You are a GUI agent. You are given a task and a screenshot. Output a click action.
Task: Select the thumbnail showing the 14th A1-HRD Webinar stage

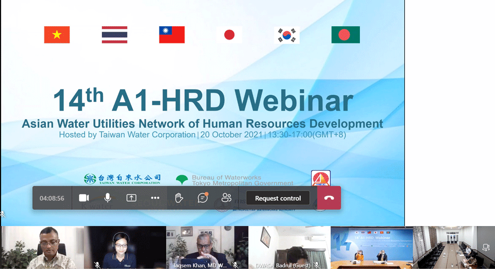pyautogui.click(x=372, y=247)
